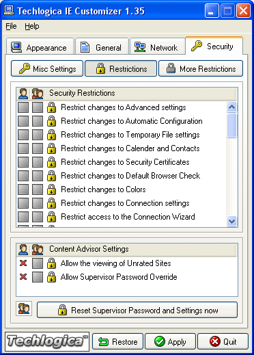Toggle current-user checkbox for Colors restriction

point(23,189)
